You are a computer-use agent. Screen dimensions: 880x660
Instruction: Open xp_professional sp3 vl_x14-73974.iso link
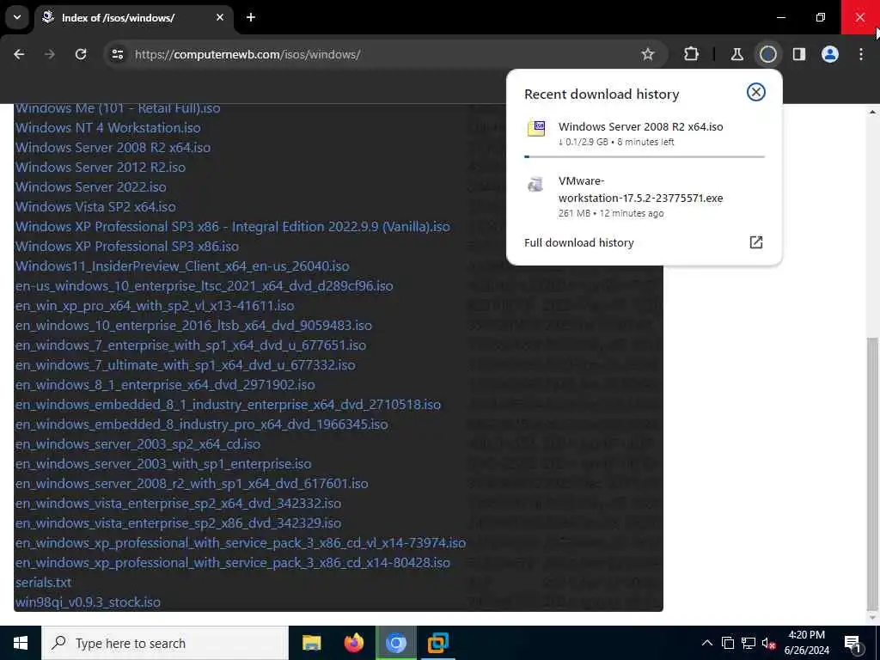241,543
